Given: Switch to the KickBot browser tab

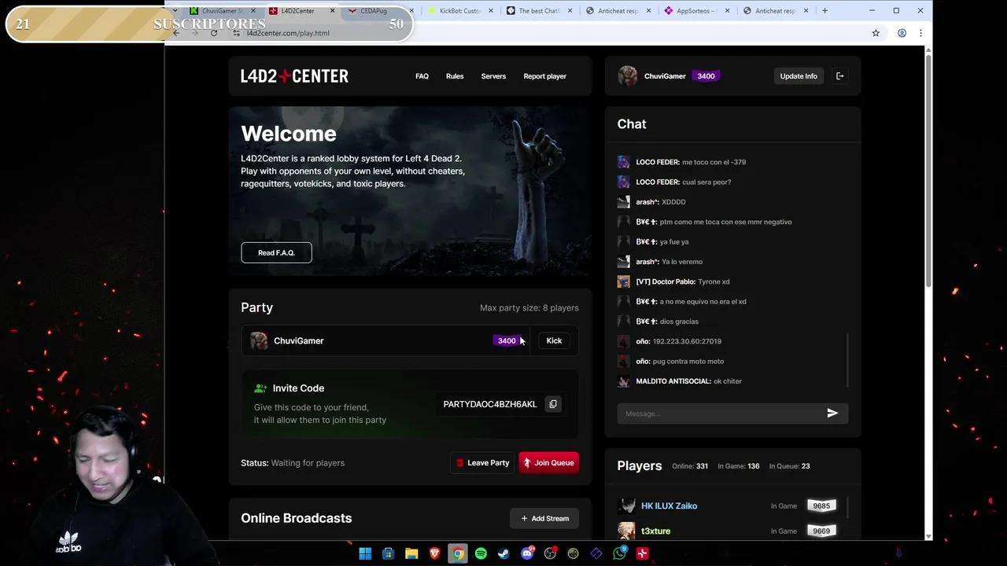Looking at the screenshot, I should 460,11.
